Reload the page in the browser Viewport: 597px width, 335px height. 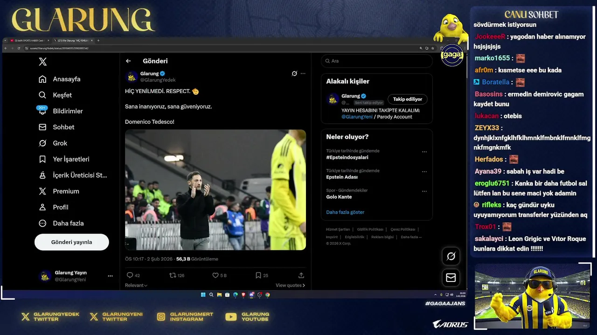[19, 48]
